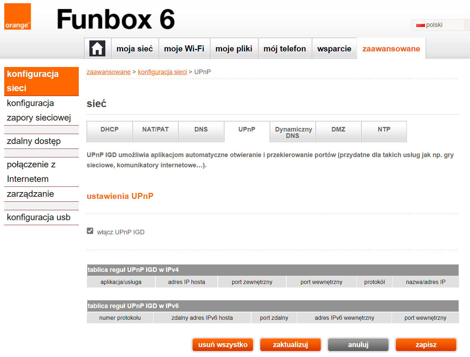Click 'zapisz' to save settings
Screen dimensions: 470x357
(426, 344)
